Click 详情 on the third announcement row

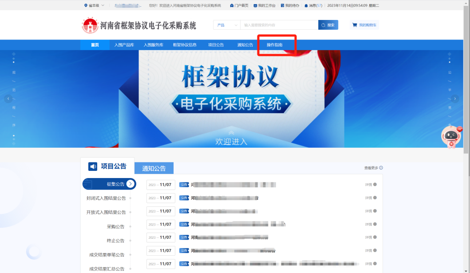371,211
